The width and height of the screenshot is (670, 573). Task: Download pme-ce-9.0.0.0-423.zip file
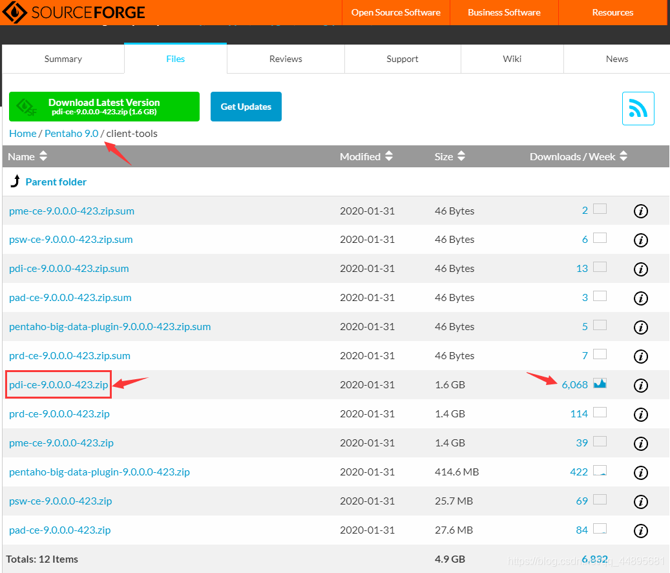[x=61, y=443]
